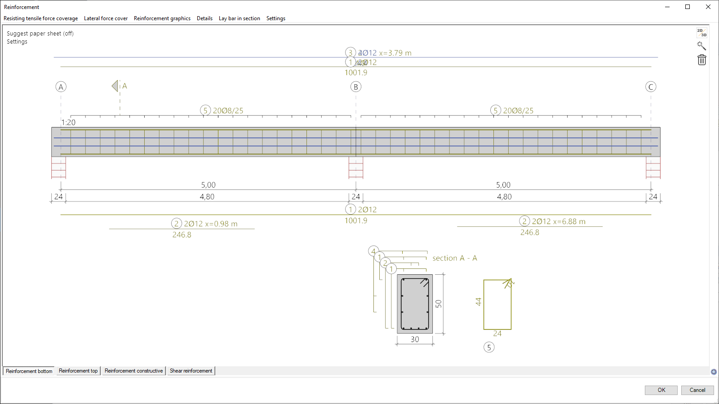Switch to Reinforcement bottom tab
The width and height of the screenshot is (719, 404).
point(29,371)
